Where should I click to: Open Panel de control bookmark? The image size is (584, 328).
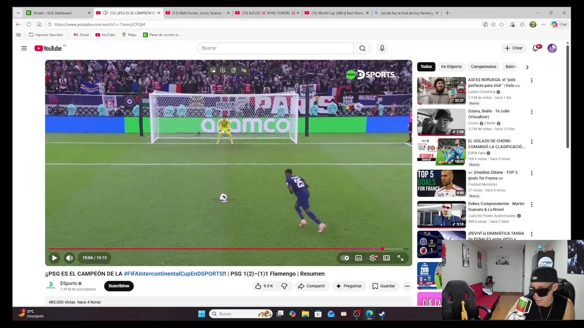point(162,35)
